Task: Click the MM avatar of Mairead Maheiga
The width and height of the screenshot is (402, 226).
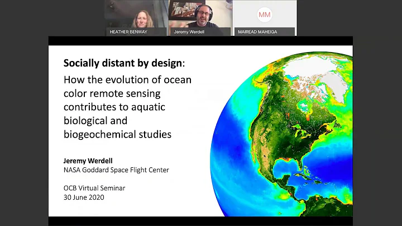Action: tap(264, 15)
